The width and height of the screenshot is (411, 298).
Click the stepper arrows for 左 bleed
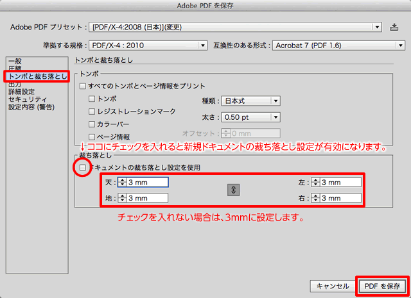pyautogui.click(x=315, y=183)
